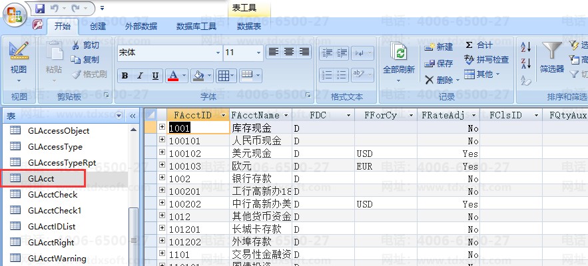The width and height of the screenshot is (588, 266).
Task: Toggle Underline formatting
Action: 155,76
